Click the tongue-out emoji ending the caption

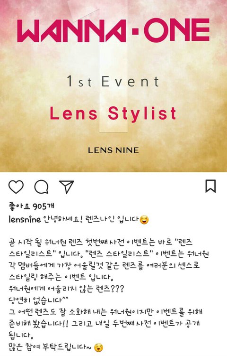[x=98, y=347]
